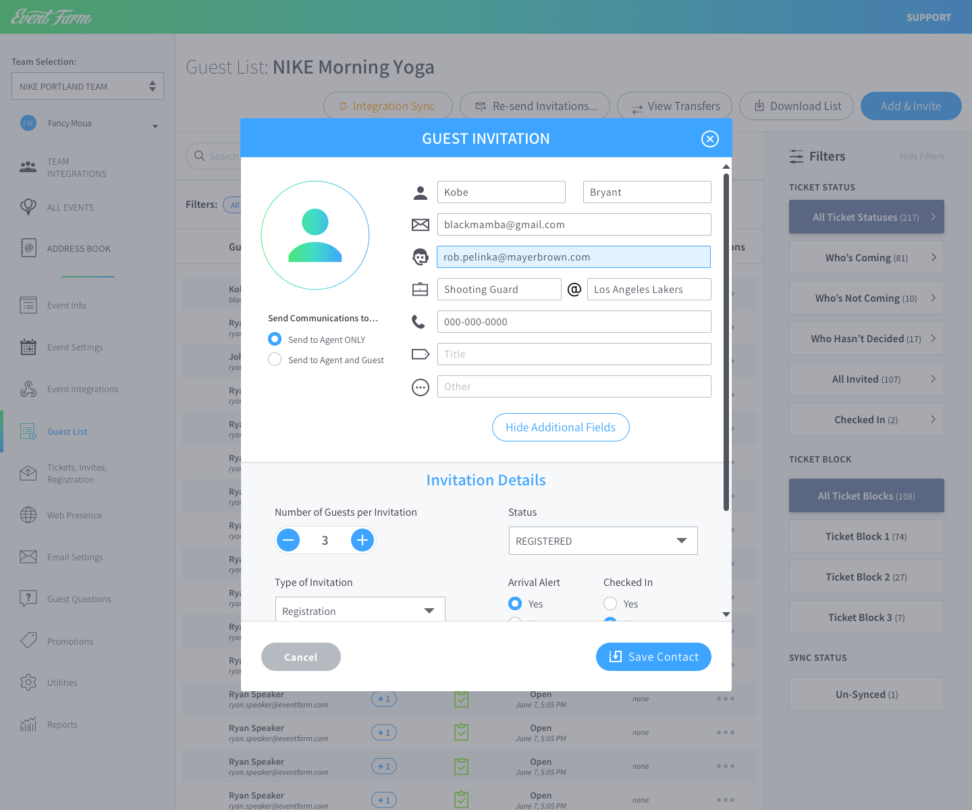Select Un-Synced sync status filter
Screen dimensions: 972x810
tap(867, 694)
